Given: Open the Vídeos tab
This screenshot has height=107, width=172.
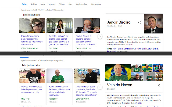Looking at the screenshot, I should (x=62, y=4).
